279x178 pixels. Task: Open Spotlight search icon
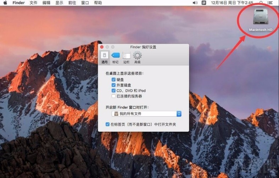coord(261,3)
